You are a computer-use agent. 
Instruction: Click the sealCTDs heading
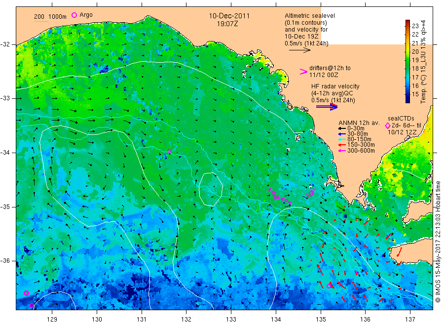pos(401,119)
